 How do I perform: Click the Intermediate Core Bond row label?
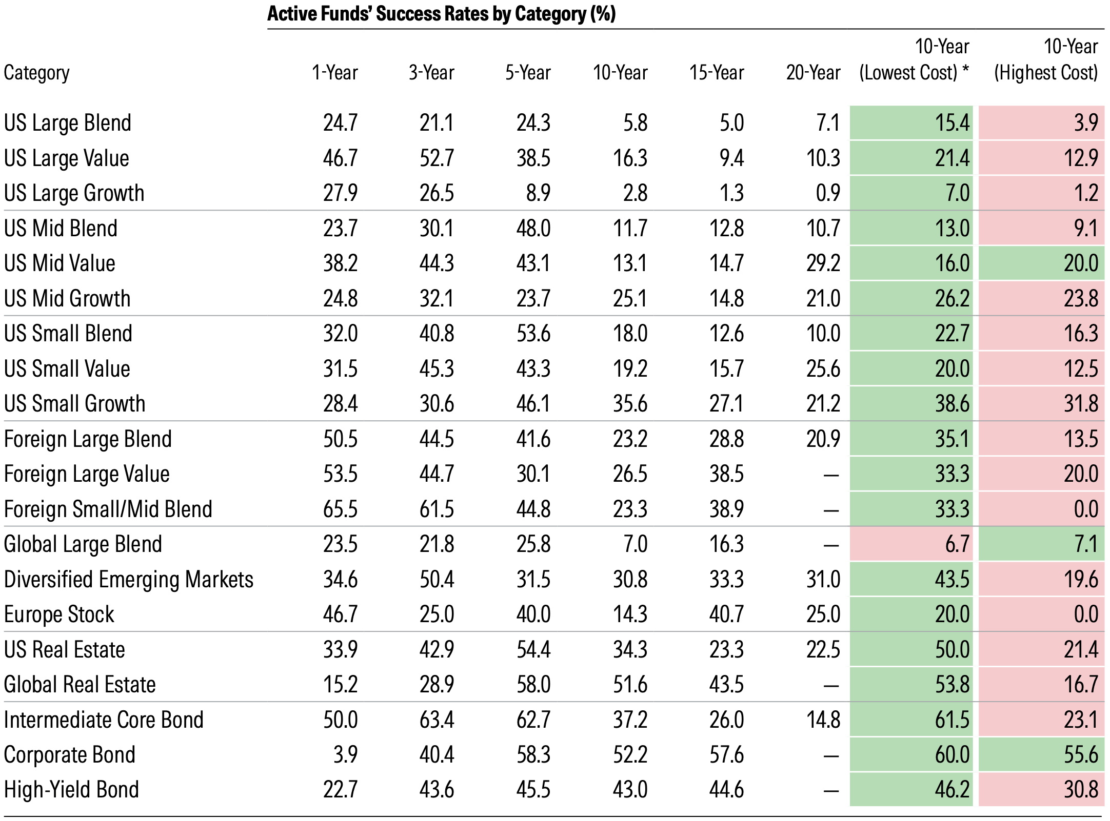pos(104,720)
